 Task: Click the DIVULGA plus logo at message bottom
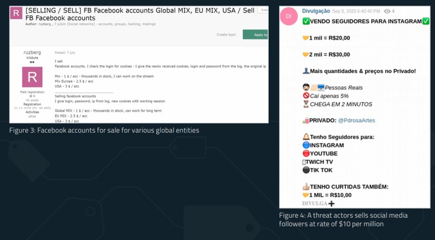tap(318, 203)
